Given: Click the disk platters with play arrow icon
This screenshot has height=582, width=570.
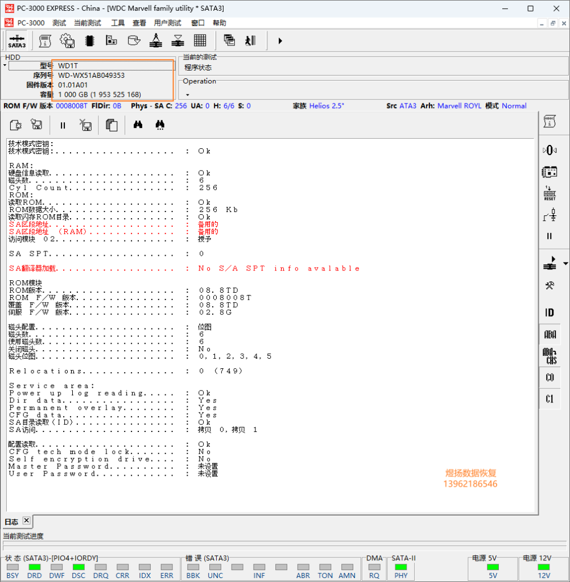Looking at the screenshot, I should coord(550,263).
